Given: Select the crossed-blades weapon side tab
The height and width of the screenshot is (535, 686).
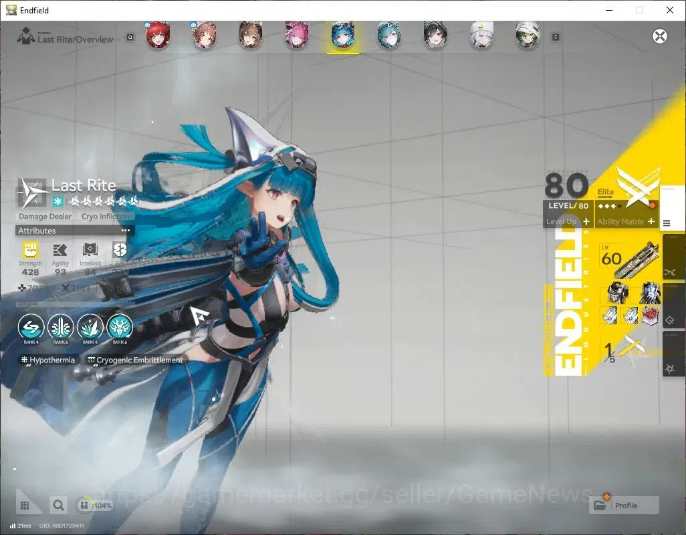Looking at the screenshot, I should 674,258.
